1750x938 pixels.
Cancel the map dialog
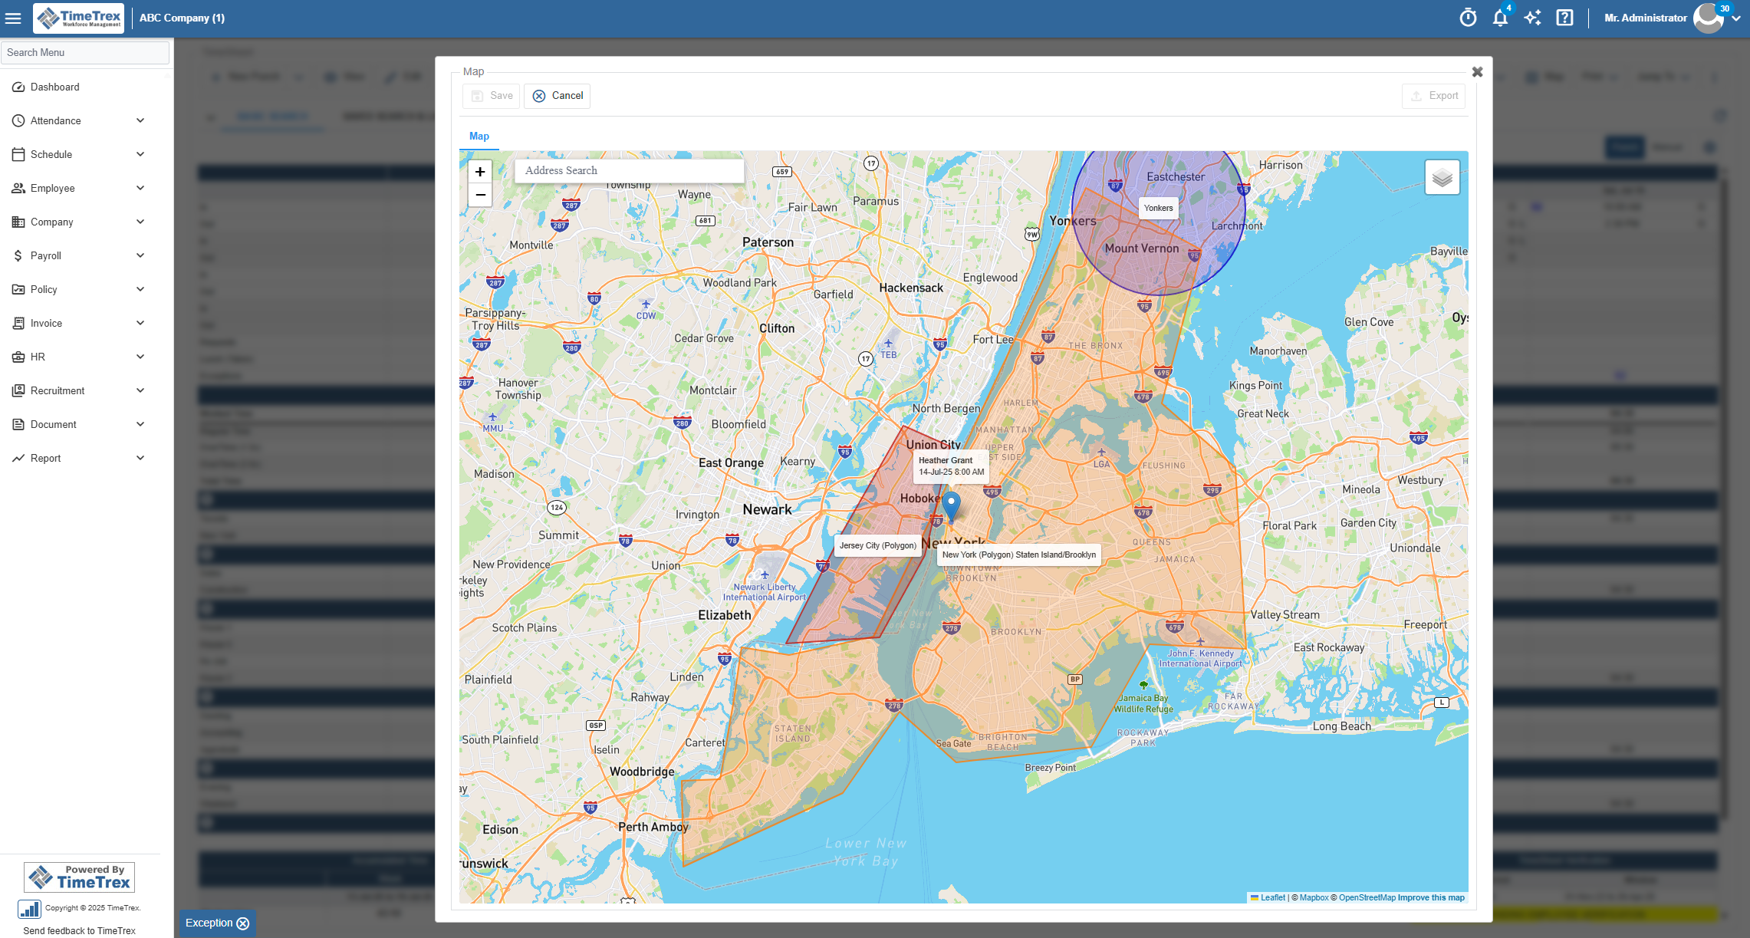(557, 95)
